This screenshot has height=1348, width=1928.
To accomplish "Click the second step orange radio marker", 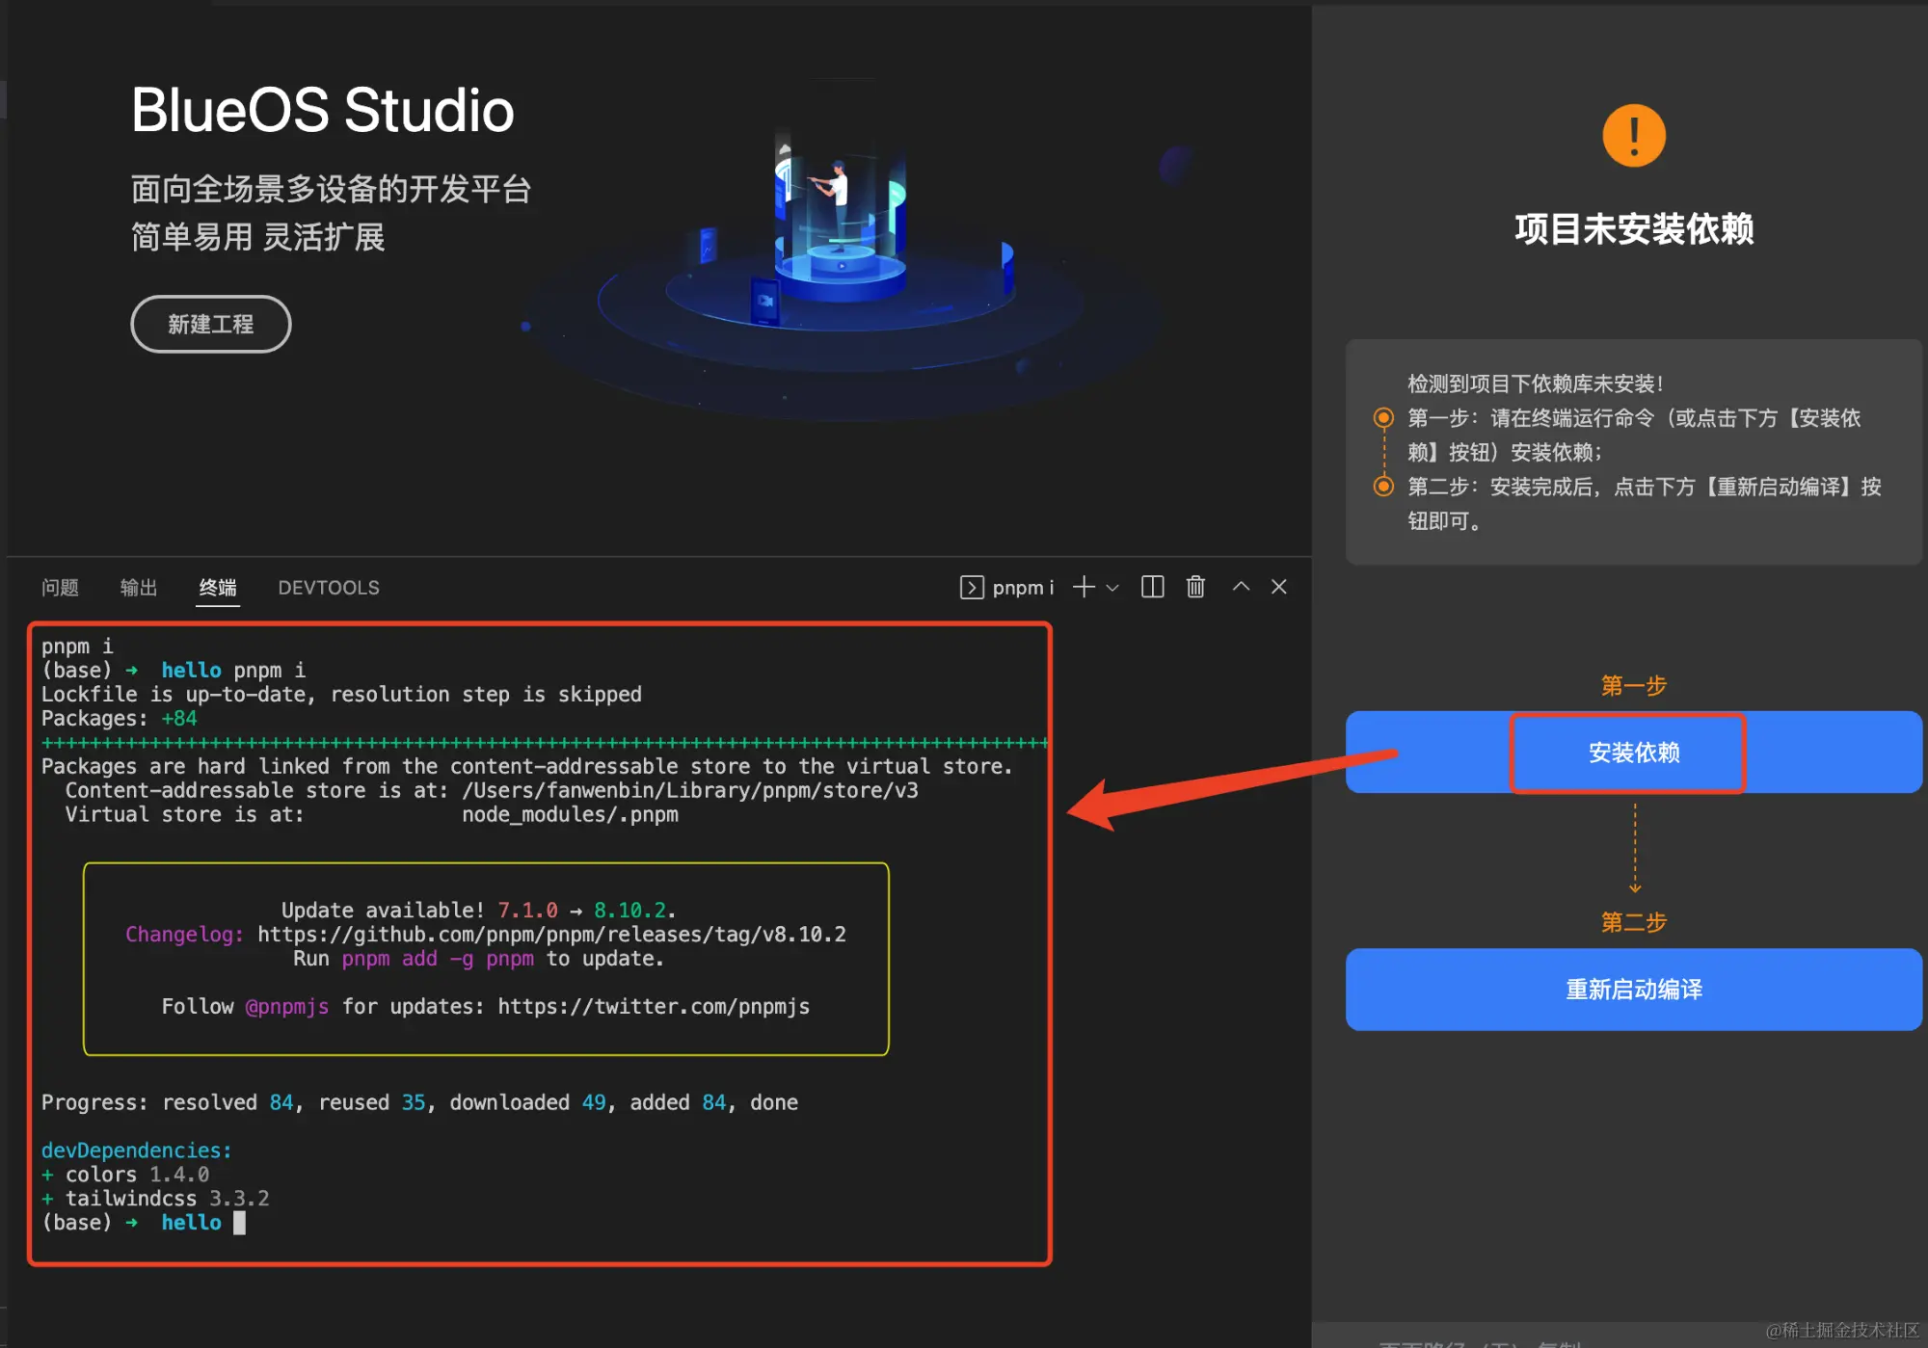I will click(x=1383, y=486).
